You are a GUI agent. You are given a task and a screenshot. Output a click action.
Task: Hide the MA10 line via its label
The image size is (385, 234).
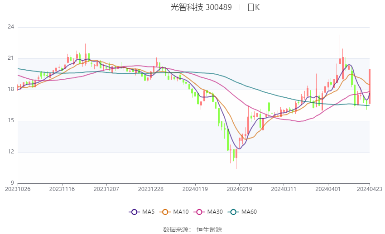(181, 212)
